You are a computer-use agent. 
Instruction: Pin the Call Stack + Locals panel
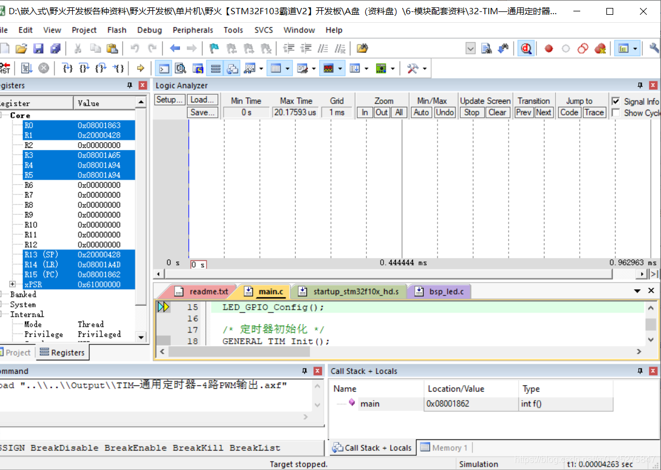(x=640, y=371)
